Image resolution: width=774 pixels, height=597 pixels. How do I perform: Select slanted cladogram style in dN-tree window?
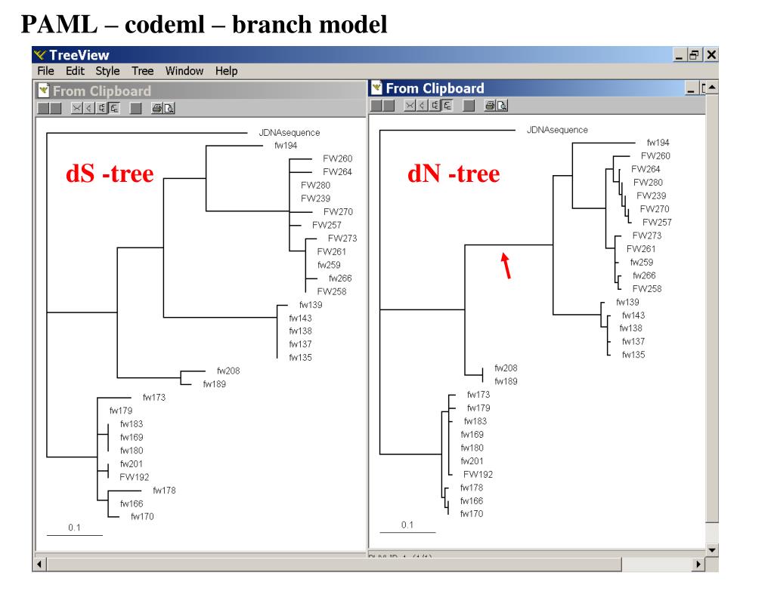(x=422, y=106)
